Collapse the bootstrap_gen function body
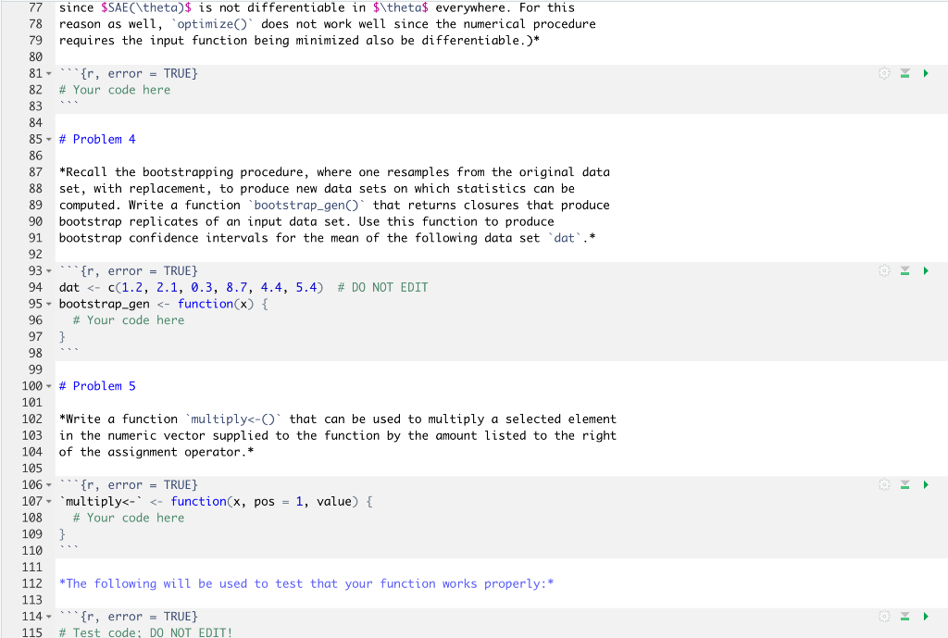Screen dimensions: 948x638 coord(48,304)
